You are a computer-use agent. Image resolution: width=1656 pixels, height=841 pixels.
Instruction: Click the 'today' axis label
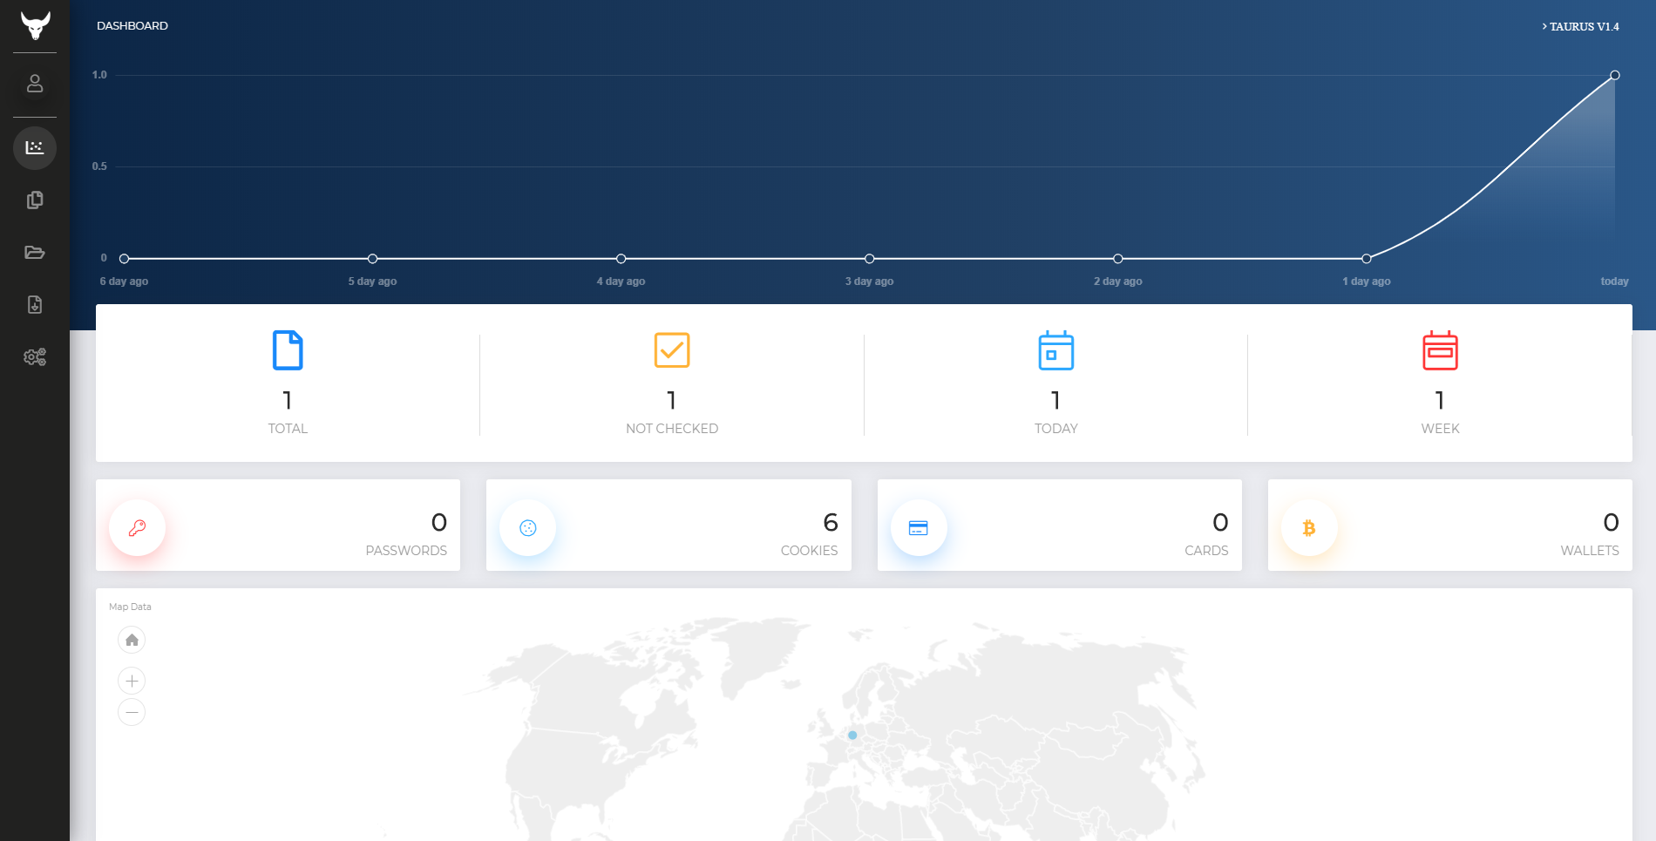pyautogui.click(x=1614, y=281)
